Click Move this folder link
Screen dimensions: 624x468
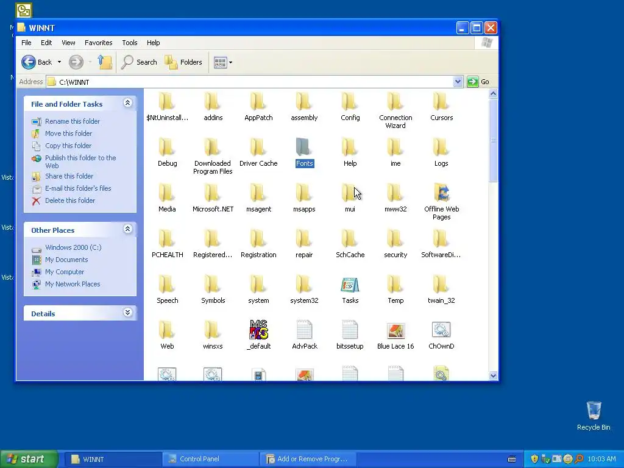click(68, 133)
